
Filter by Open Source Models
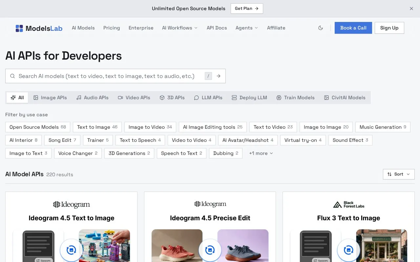click(x=38, y=127)
